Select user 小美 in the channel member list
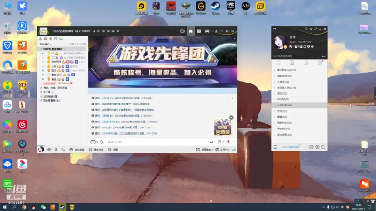Screen dimensions: 376x211 pyautogui.click(x=54, y=66)
